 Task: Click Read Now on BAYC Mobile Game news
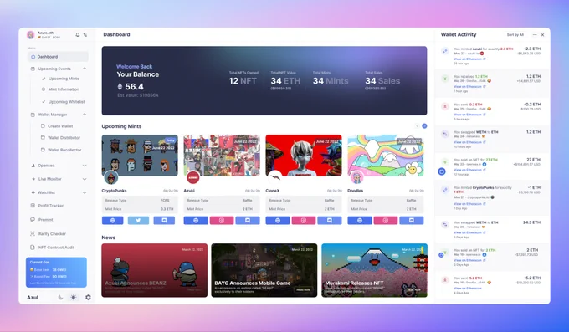(x=304, y=289)
